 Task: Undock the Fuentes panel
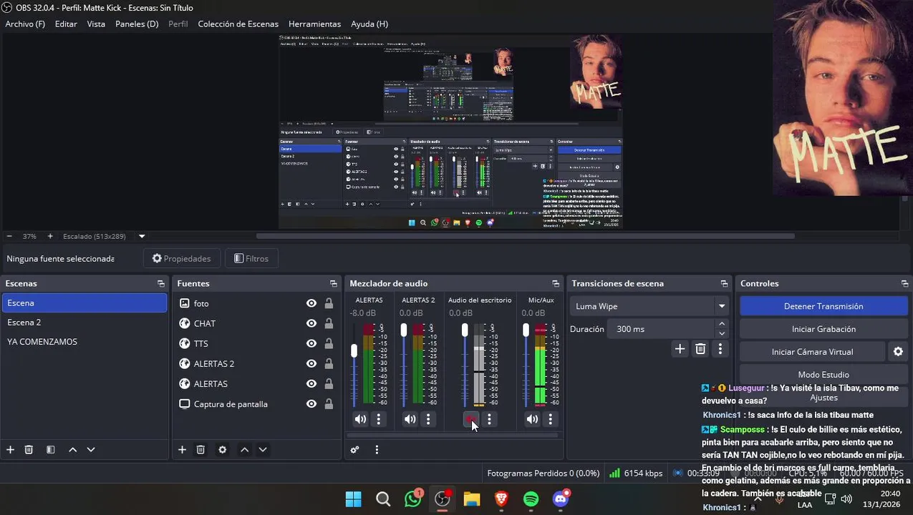click(333, 284)
